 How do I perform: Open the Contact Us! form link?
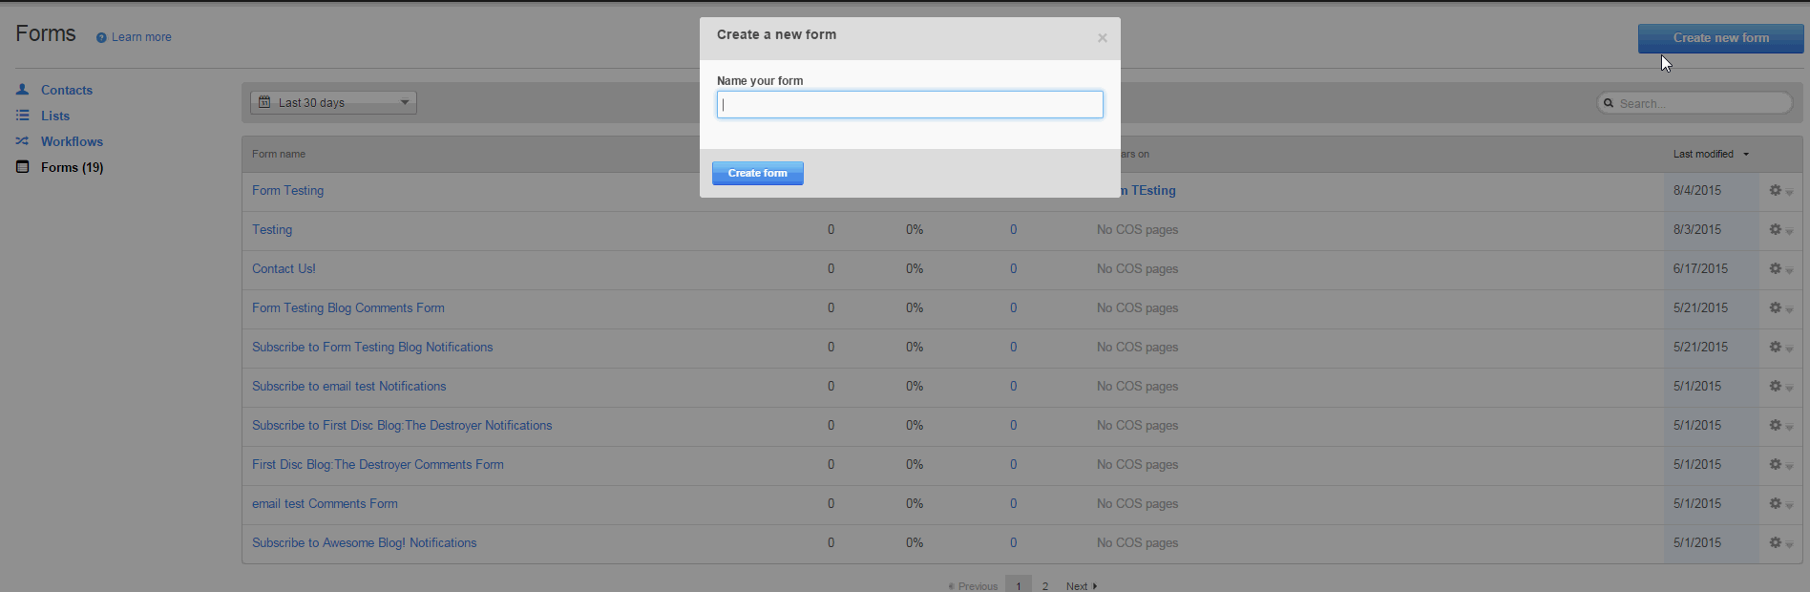[284, 269]
